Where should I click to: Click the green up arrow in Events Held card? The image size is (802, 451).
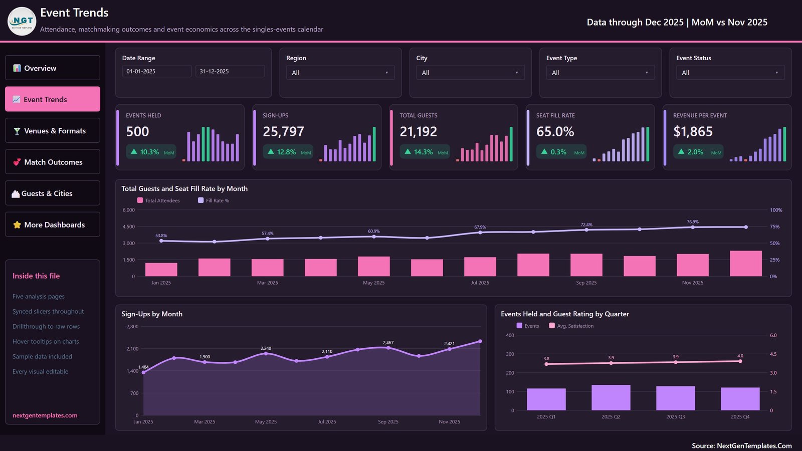click(134, 151)
